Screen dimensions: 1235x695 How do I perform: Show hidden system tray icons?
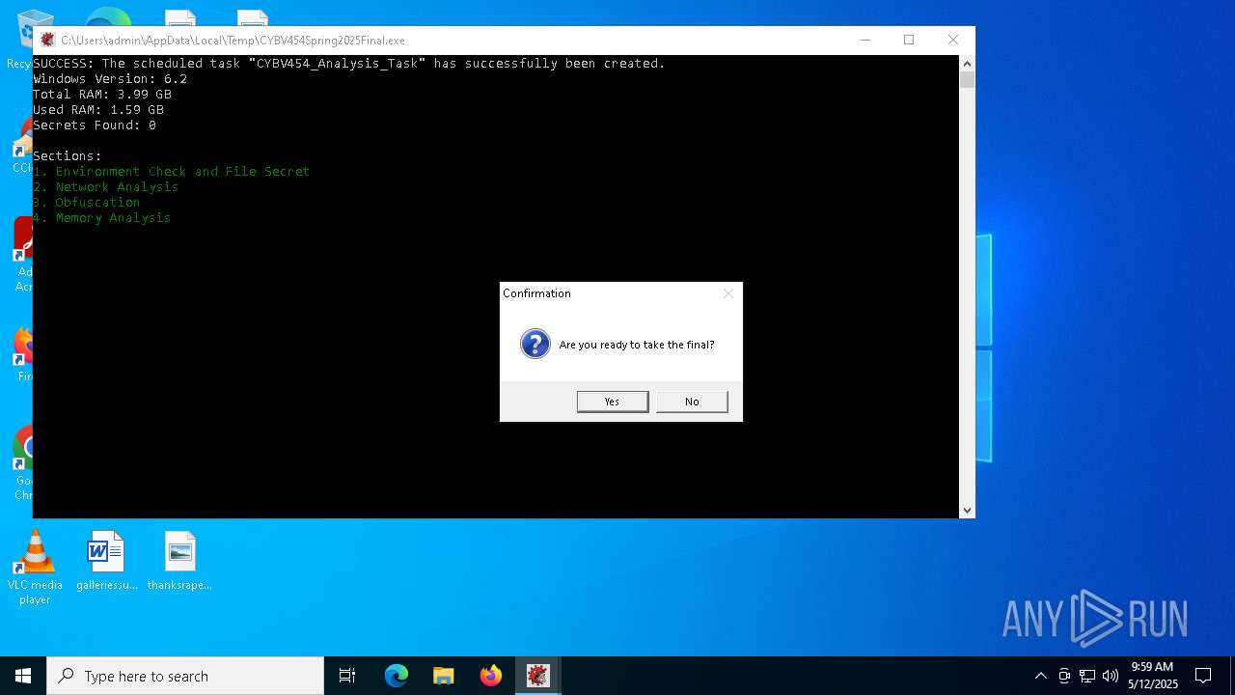[1040, 676]
